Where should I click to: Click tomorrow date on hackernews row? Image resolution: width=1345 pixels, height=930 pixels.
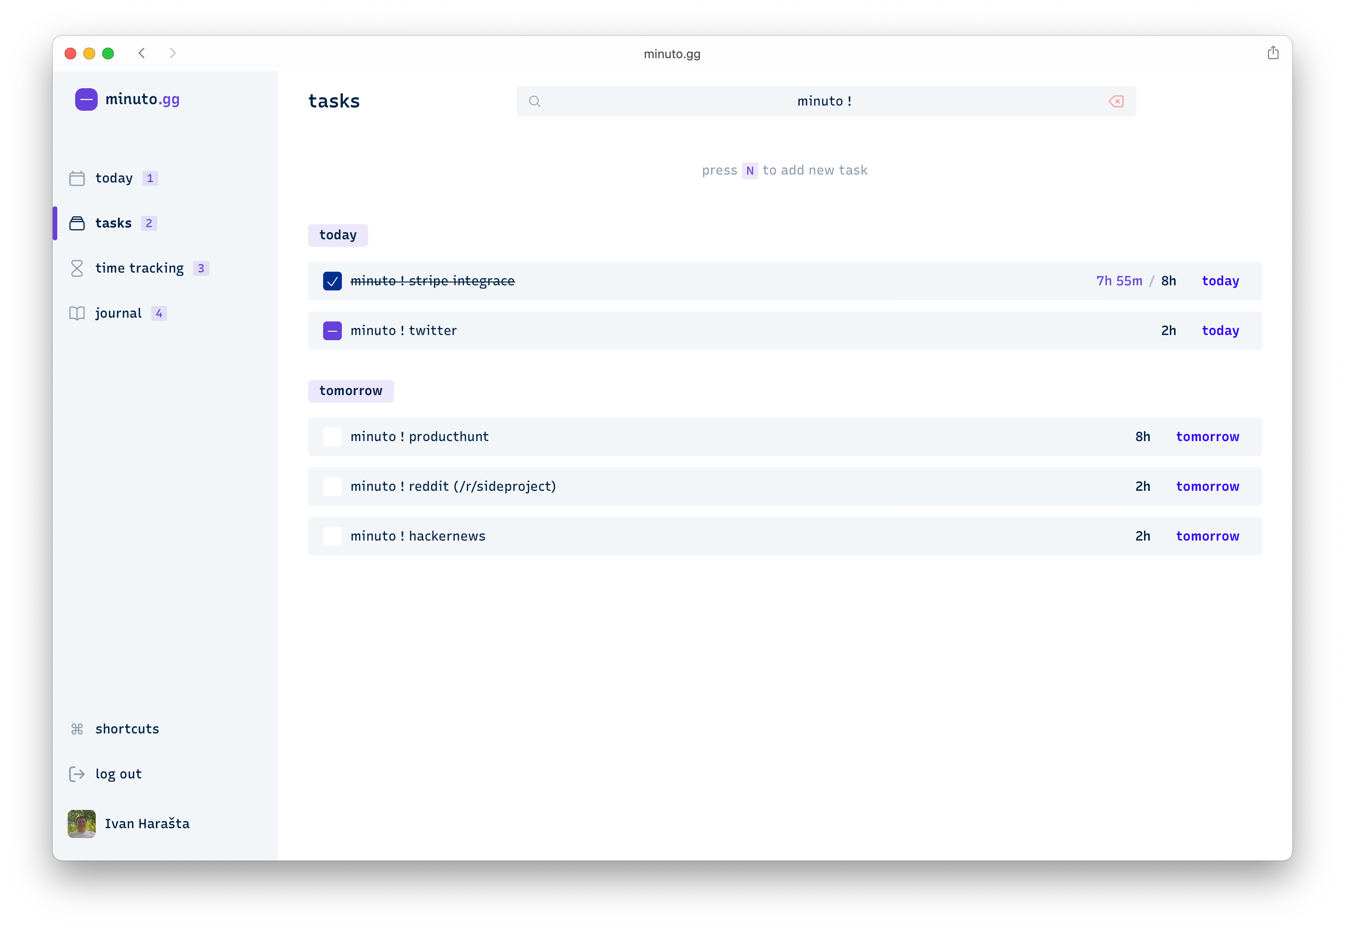1207,536
